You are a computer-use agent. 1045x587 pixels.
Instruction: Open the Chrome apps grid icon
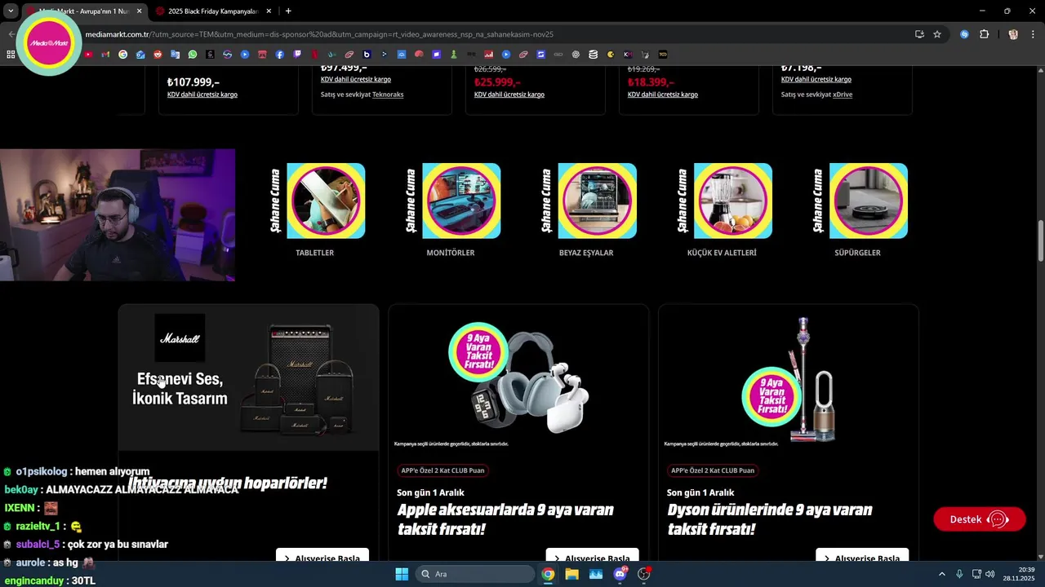click(x=11, y=55)
